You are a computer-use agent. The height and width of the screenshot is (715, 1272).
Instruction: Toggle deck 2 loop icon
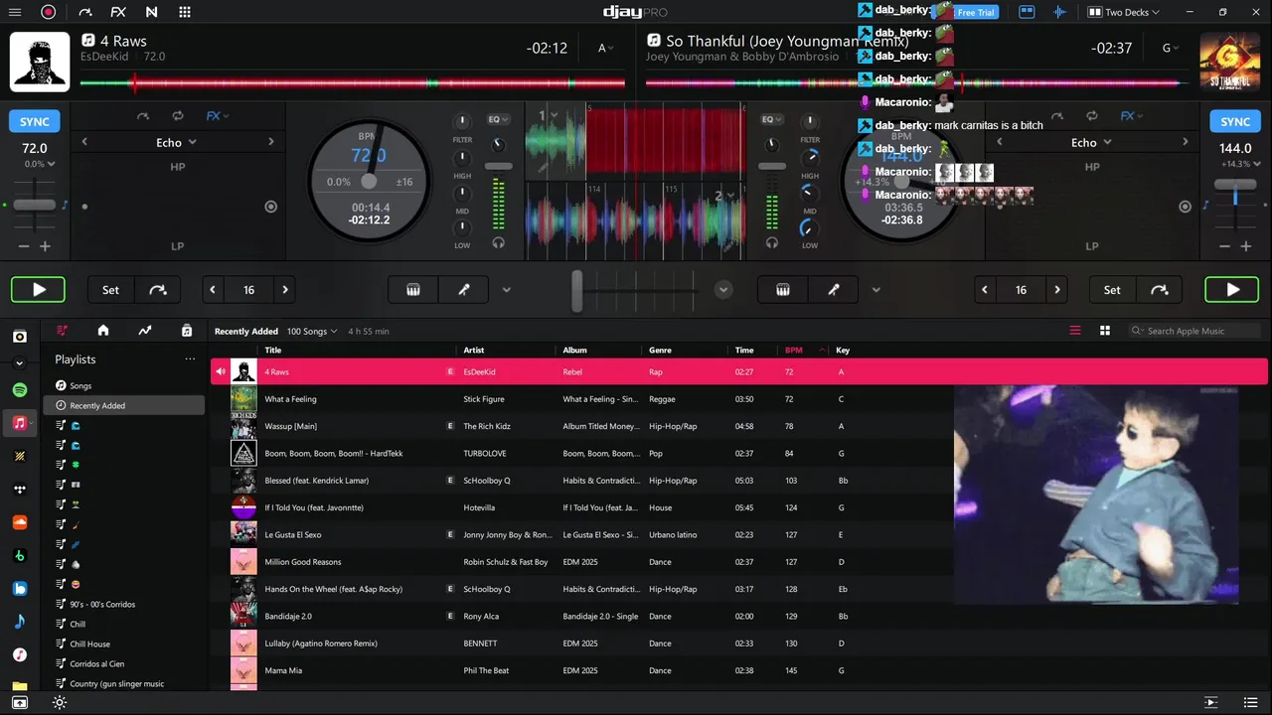pyautogui.click(x=1092, y=116)
